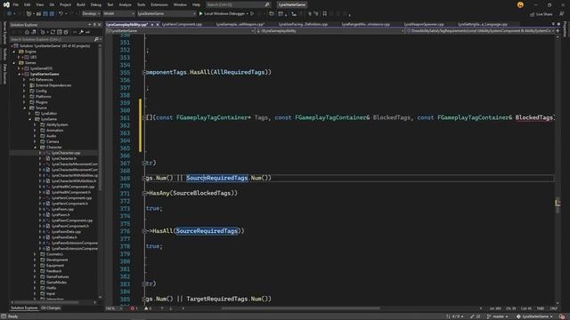Click Solution Explorer refresh sync icon
This screenshot has width=570, height=320.
point(53,32)
